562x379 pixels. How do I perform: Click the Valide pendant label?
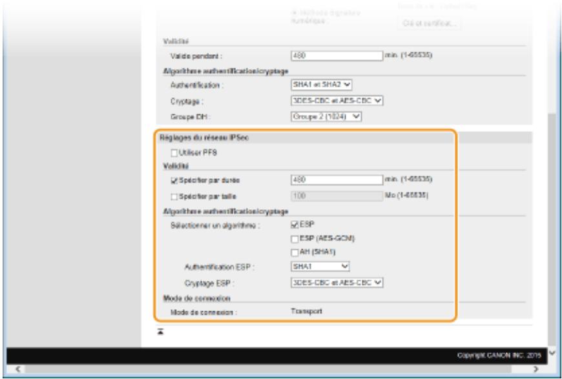[196, 56]
